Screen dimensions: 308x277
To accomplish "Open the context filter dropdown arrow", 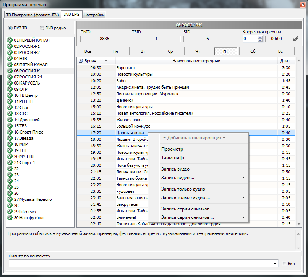I will click(x=276, y=264).
